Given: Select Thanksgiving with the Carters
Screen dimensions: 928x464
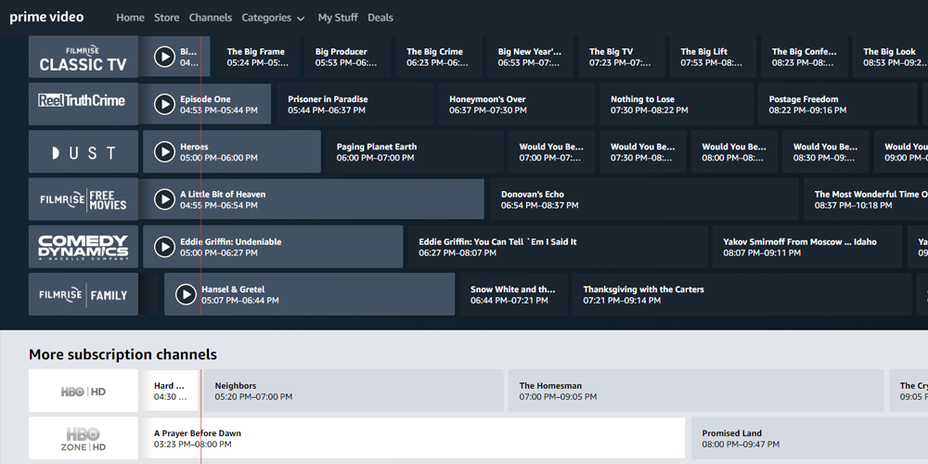Looking at the screenshot, I should [x=742, y=294].
